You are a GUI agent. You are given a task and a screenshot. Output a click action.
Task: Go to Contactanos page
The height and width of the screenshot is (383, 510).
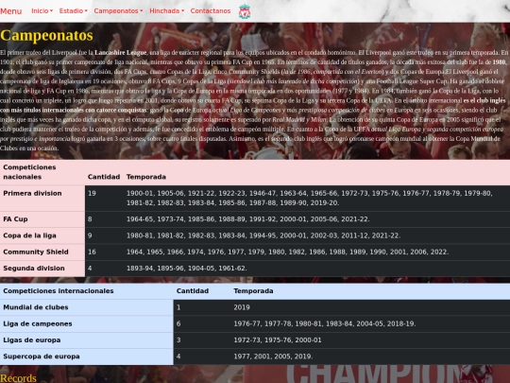point(211,10)
